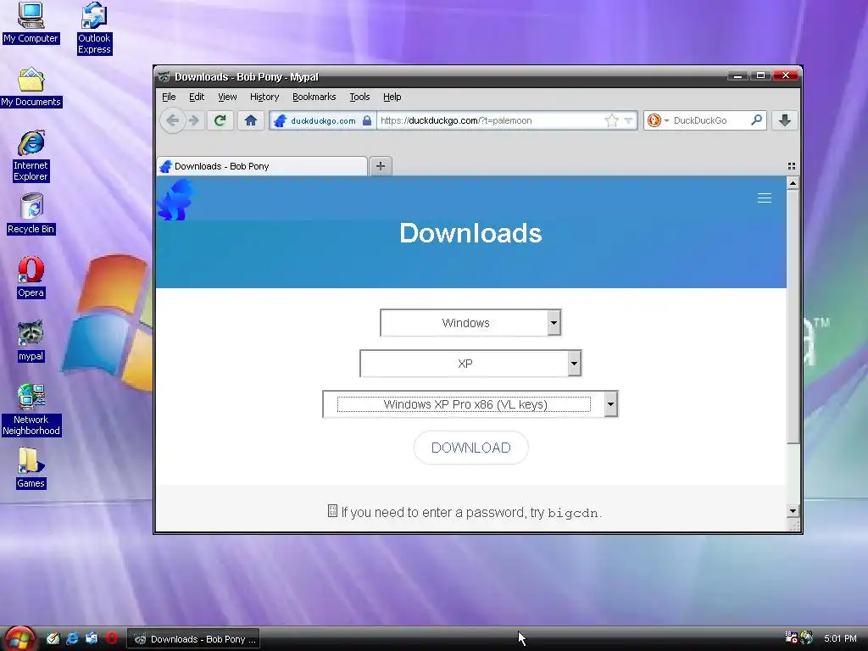Click the page scrollbar up arrow

pos(793,183)
